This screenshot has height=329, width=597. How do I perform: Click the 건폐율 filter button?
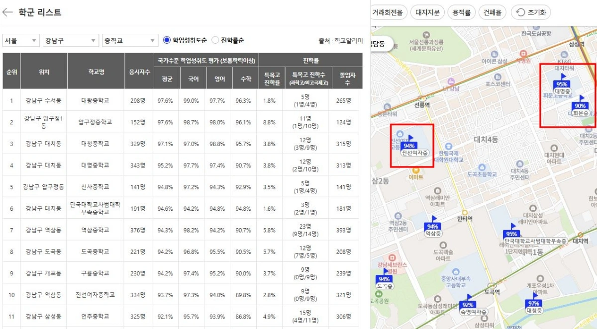(x=492, y=12)
